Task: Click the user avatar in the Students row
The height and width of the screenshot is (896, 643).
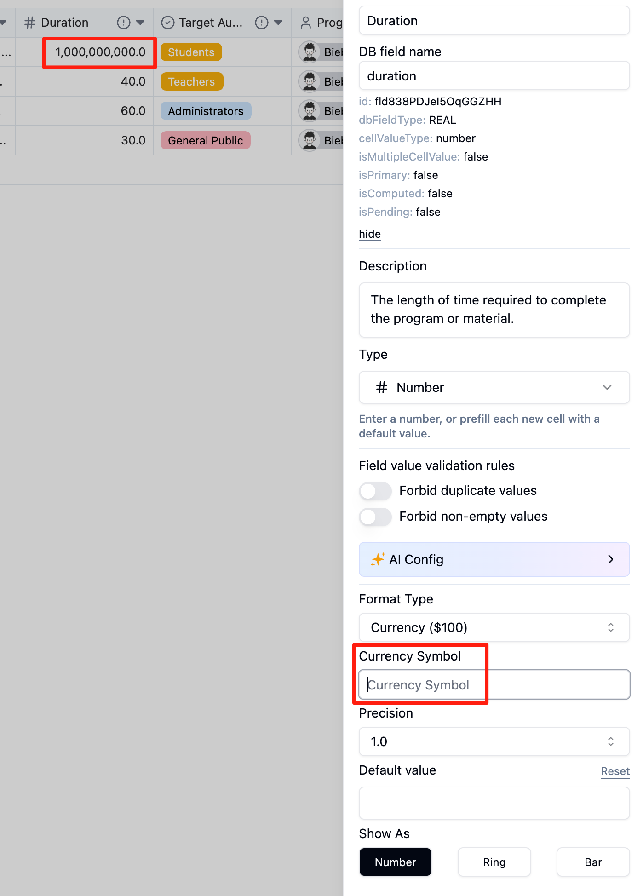Action: click(x=310, y=52)
